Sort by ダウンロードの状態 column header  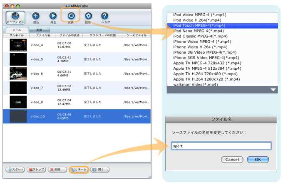tap(102, 35)
